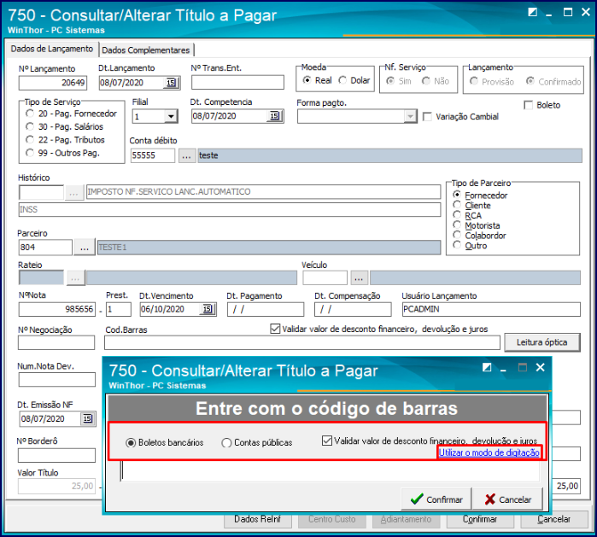Click the Nº Lançamento field
Viewport: 597px width, 537px height.
coord(53,83)
